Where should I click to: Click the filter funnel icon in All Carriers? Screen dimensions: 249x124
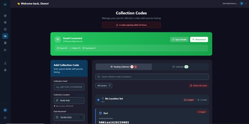tap(110, 86)
